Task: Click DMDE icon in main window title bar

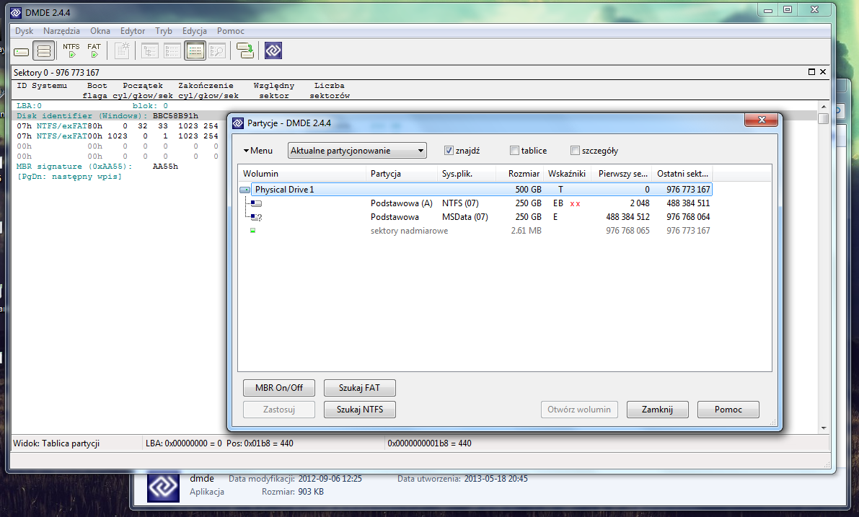Action: [x=16, y=12]
